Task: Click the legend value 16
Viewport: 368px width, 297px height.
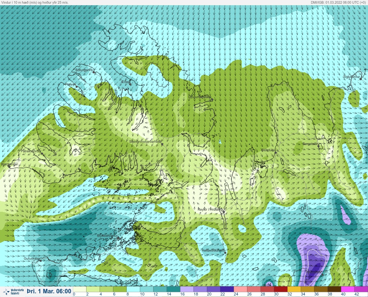Action: (183, 294)
